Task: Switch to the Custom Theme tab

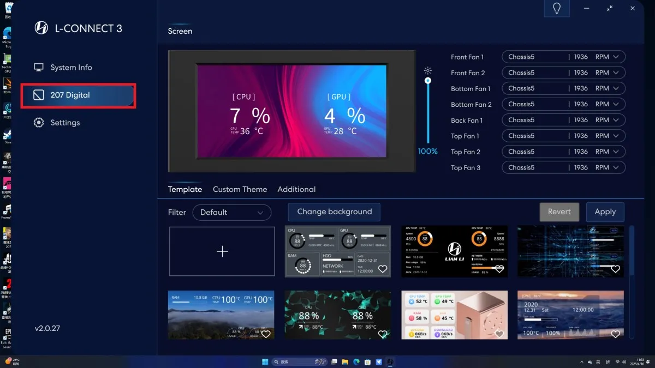Action: 240,189
